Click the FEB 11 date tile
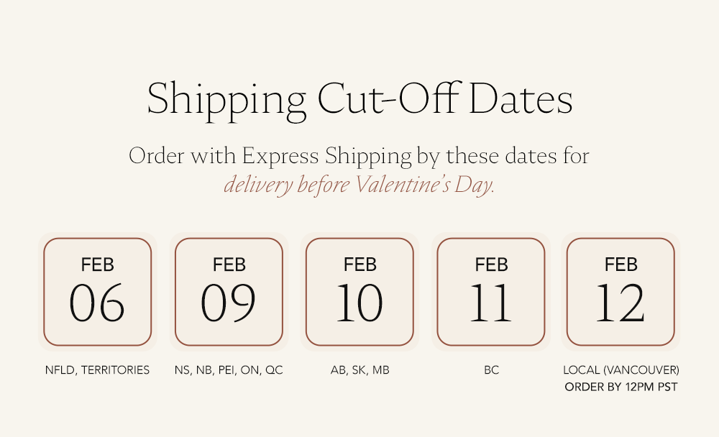Viewport: 719px width, 437px height. (490, 292)
